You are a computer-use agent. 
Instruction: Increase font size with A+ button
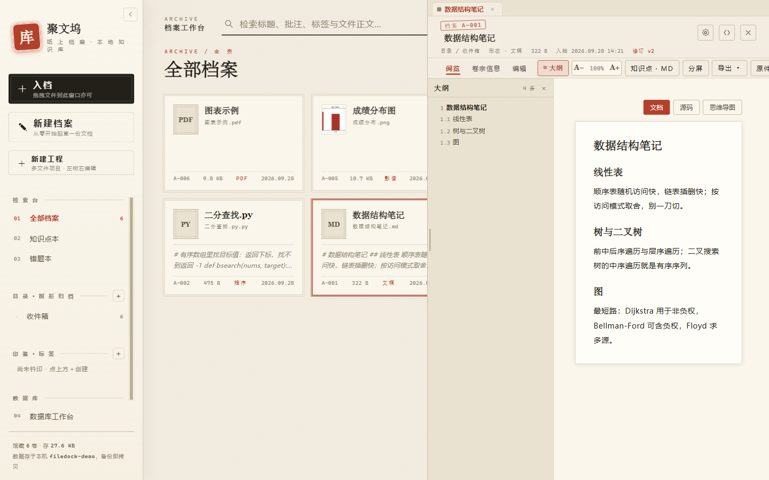(615, 68)
